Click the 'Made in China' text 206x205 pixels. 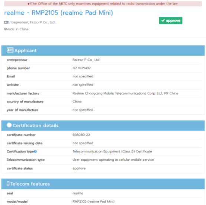17,29
